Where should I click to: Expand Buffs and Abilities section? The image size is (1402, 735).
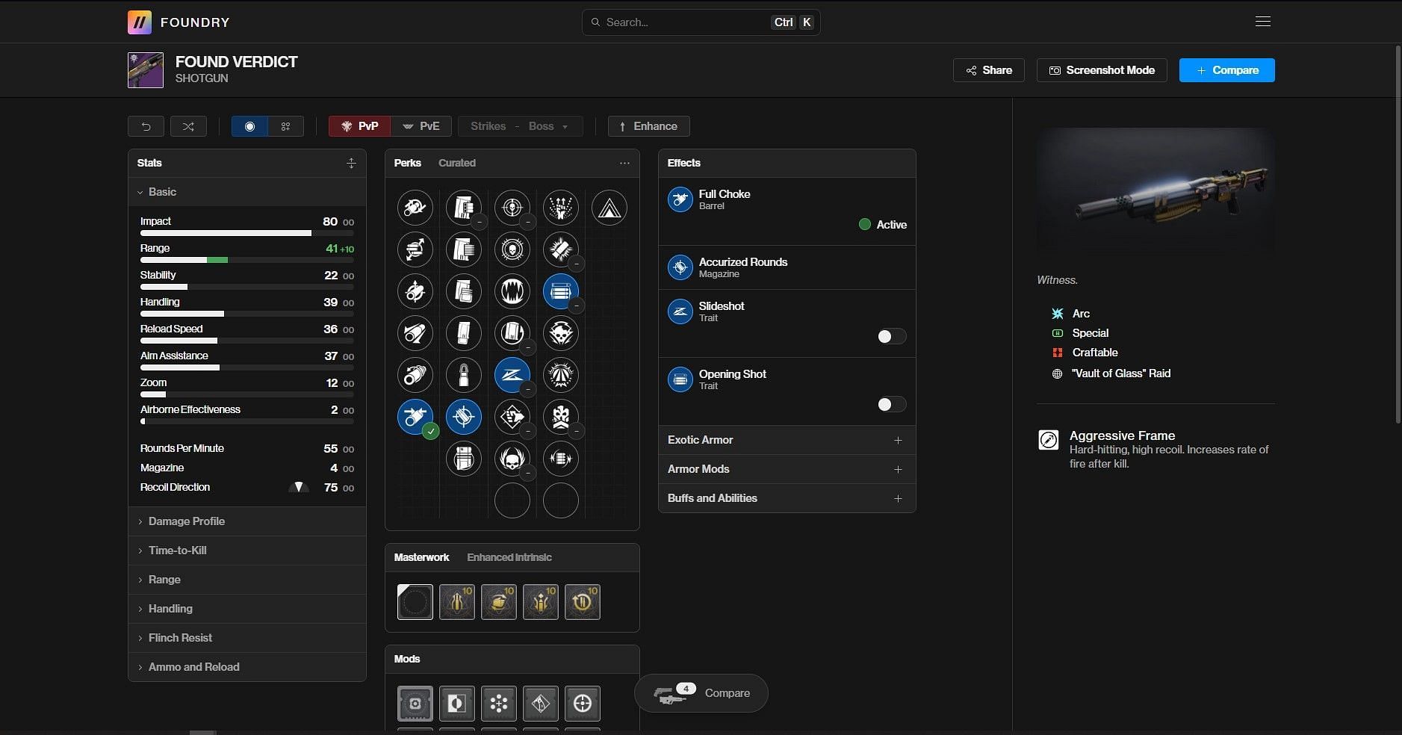[787, 498]
